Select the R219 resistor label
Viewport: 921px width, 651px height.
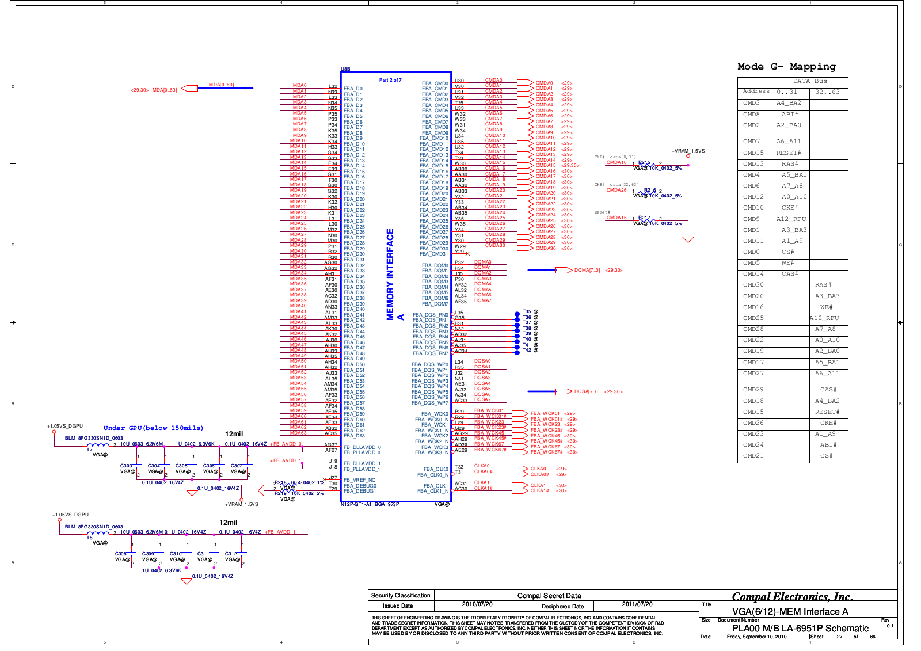(x=280, y=493)
